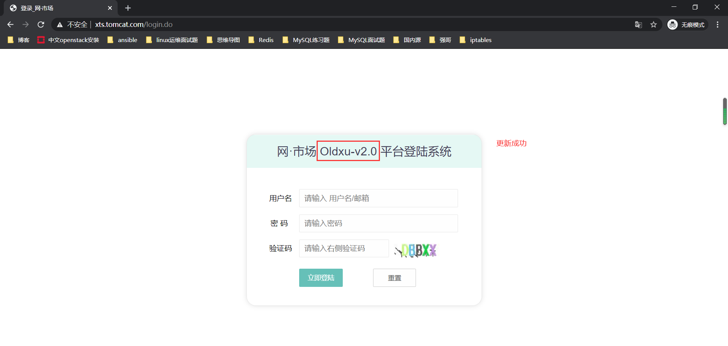Click the 立即登陆 login button
728x346 pixels.
[321, 278]
